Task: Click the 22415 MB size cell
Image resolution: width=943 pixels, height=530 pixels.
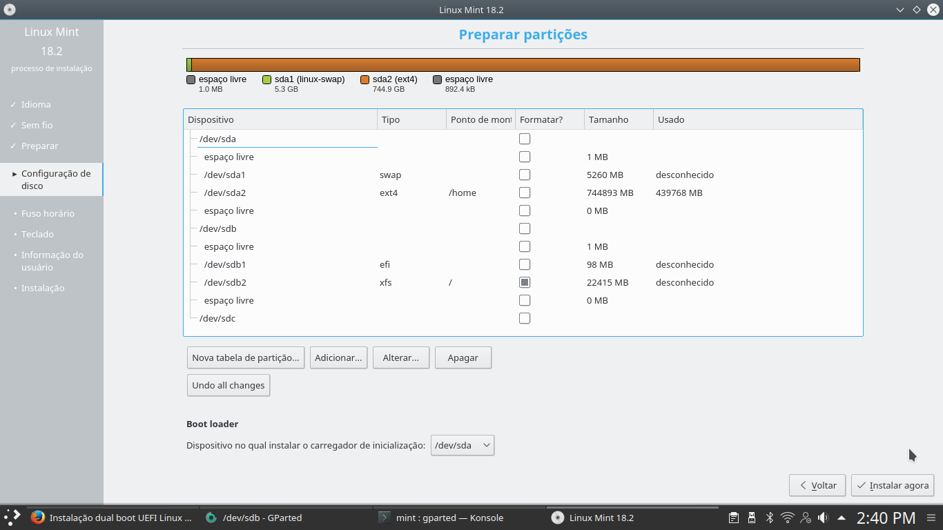Action: tap(607, 282)
